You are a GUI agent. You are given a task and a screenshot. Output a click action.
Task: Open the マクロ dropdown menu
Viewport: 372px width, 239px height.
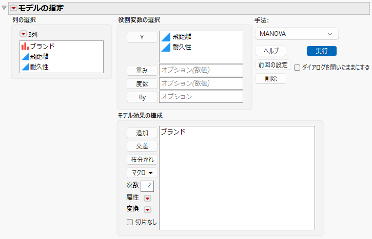(x=142, y=173)
